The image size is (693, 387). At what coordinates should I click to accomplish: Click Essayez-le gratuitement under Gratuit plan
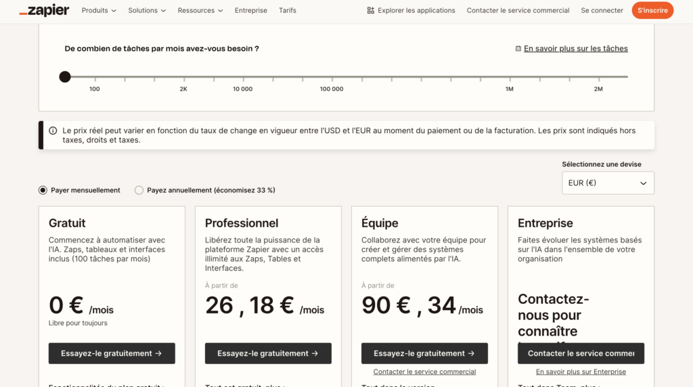point(112,353)
